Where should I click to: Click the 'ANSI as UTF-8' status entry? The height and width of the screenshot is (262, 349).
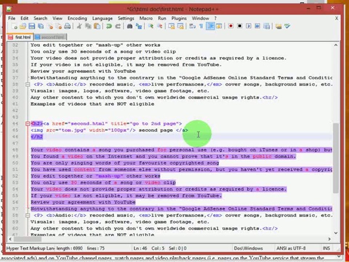click(291, 248)
